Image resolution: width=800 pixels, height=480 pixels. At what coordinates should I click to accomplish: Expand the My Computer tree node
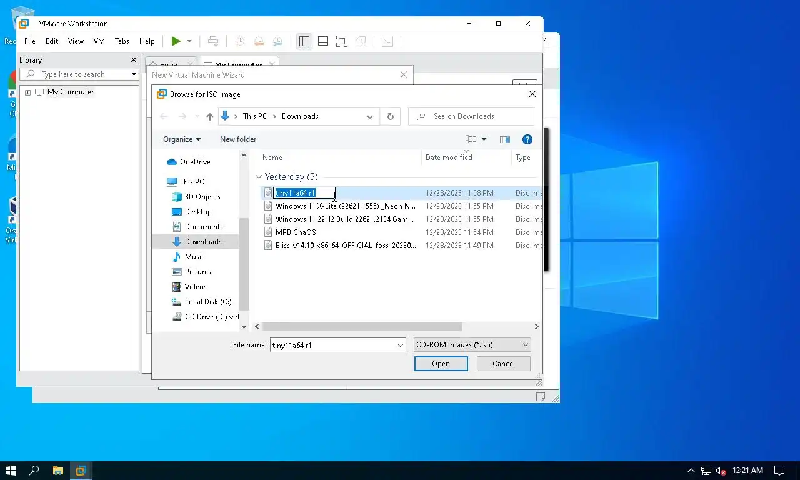coord(27,92)
